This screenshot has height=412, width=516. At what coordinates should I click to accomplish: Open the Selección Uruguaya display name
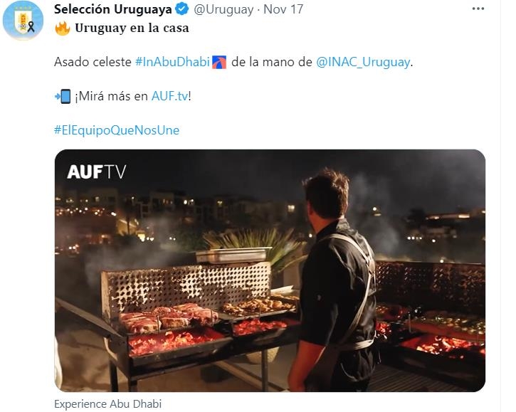click(x=113, y=10)
